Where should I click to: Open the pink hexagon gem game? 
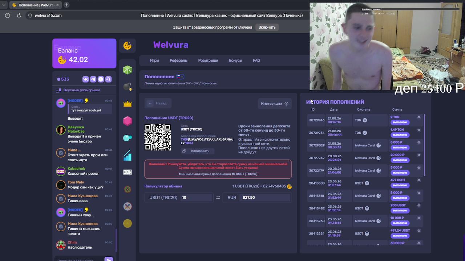point(127,121)
